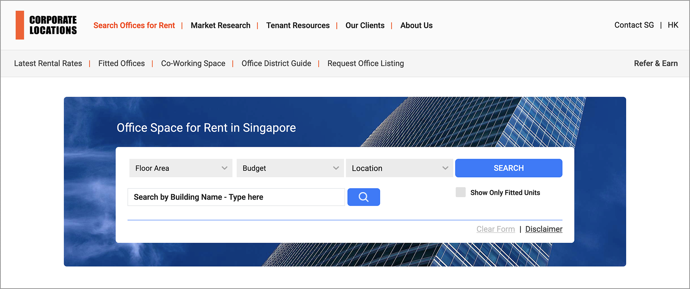Expand the Budget dropdown
690x289 pixels.
click(x=290, y=168)
